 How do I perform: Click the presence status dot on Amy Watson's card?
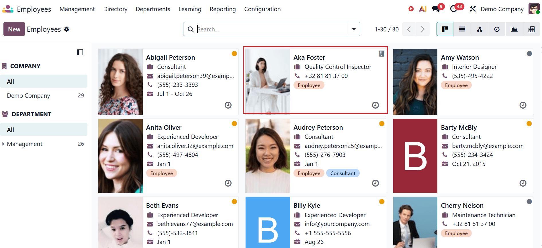pyautogui.click(x=529, y=53)
